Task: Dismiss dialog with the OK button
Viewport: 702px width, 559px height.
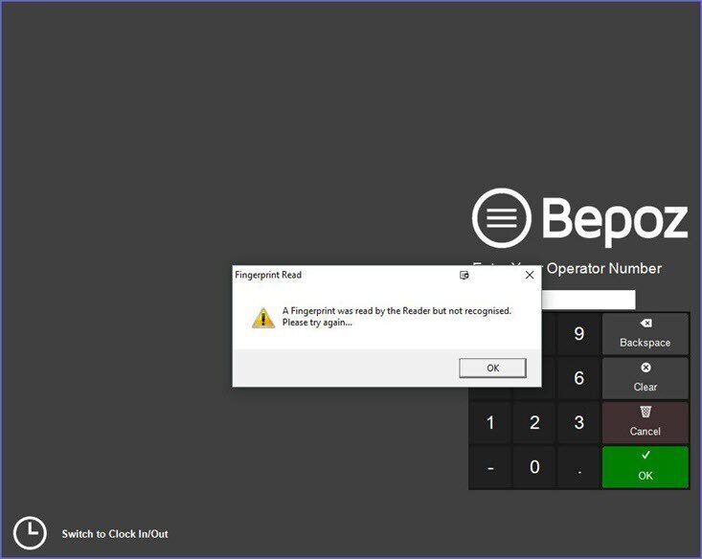Action: click(492, 368)
